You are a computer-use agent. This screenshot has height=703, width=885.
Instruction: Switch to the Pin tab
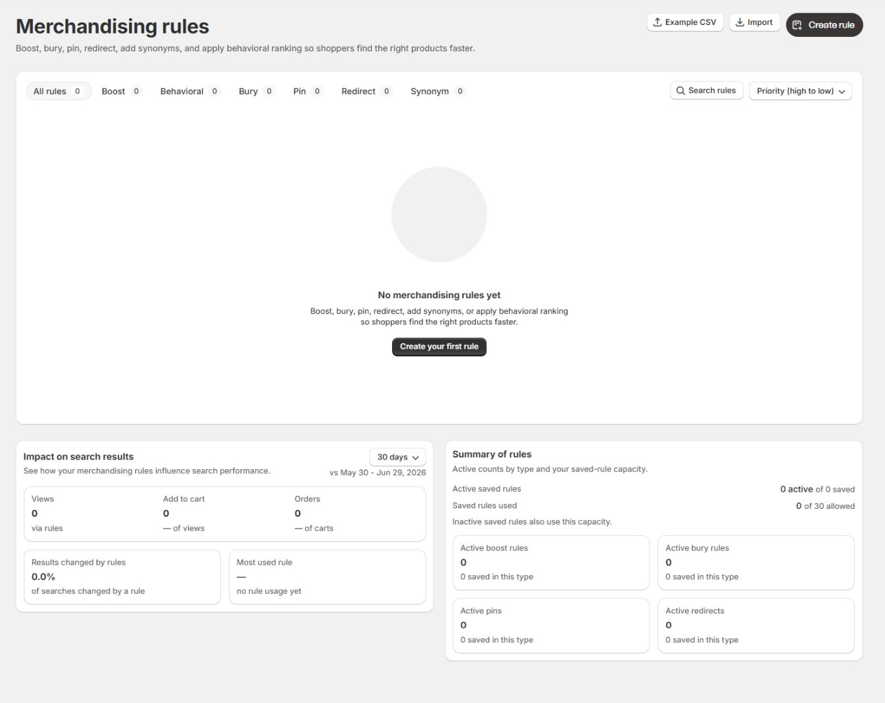(x=307, y=91)
